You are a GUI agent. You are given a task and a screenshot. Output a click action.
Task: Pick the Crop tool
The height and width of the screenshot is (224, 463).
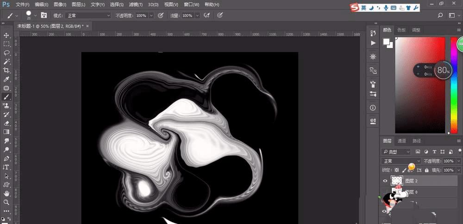tap(6, 70)
